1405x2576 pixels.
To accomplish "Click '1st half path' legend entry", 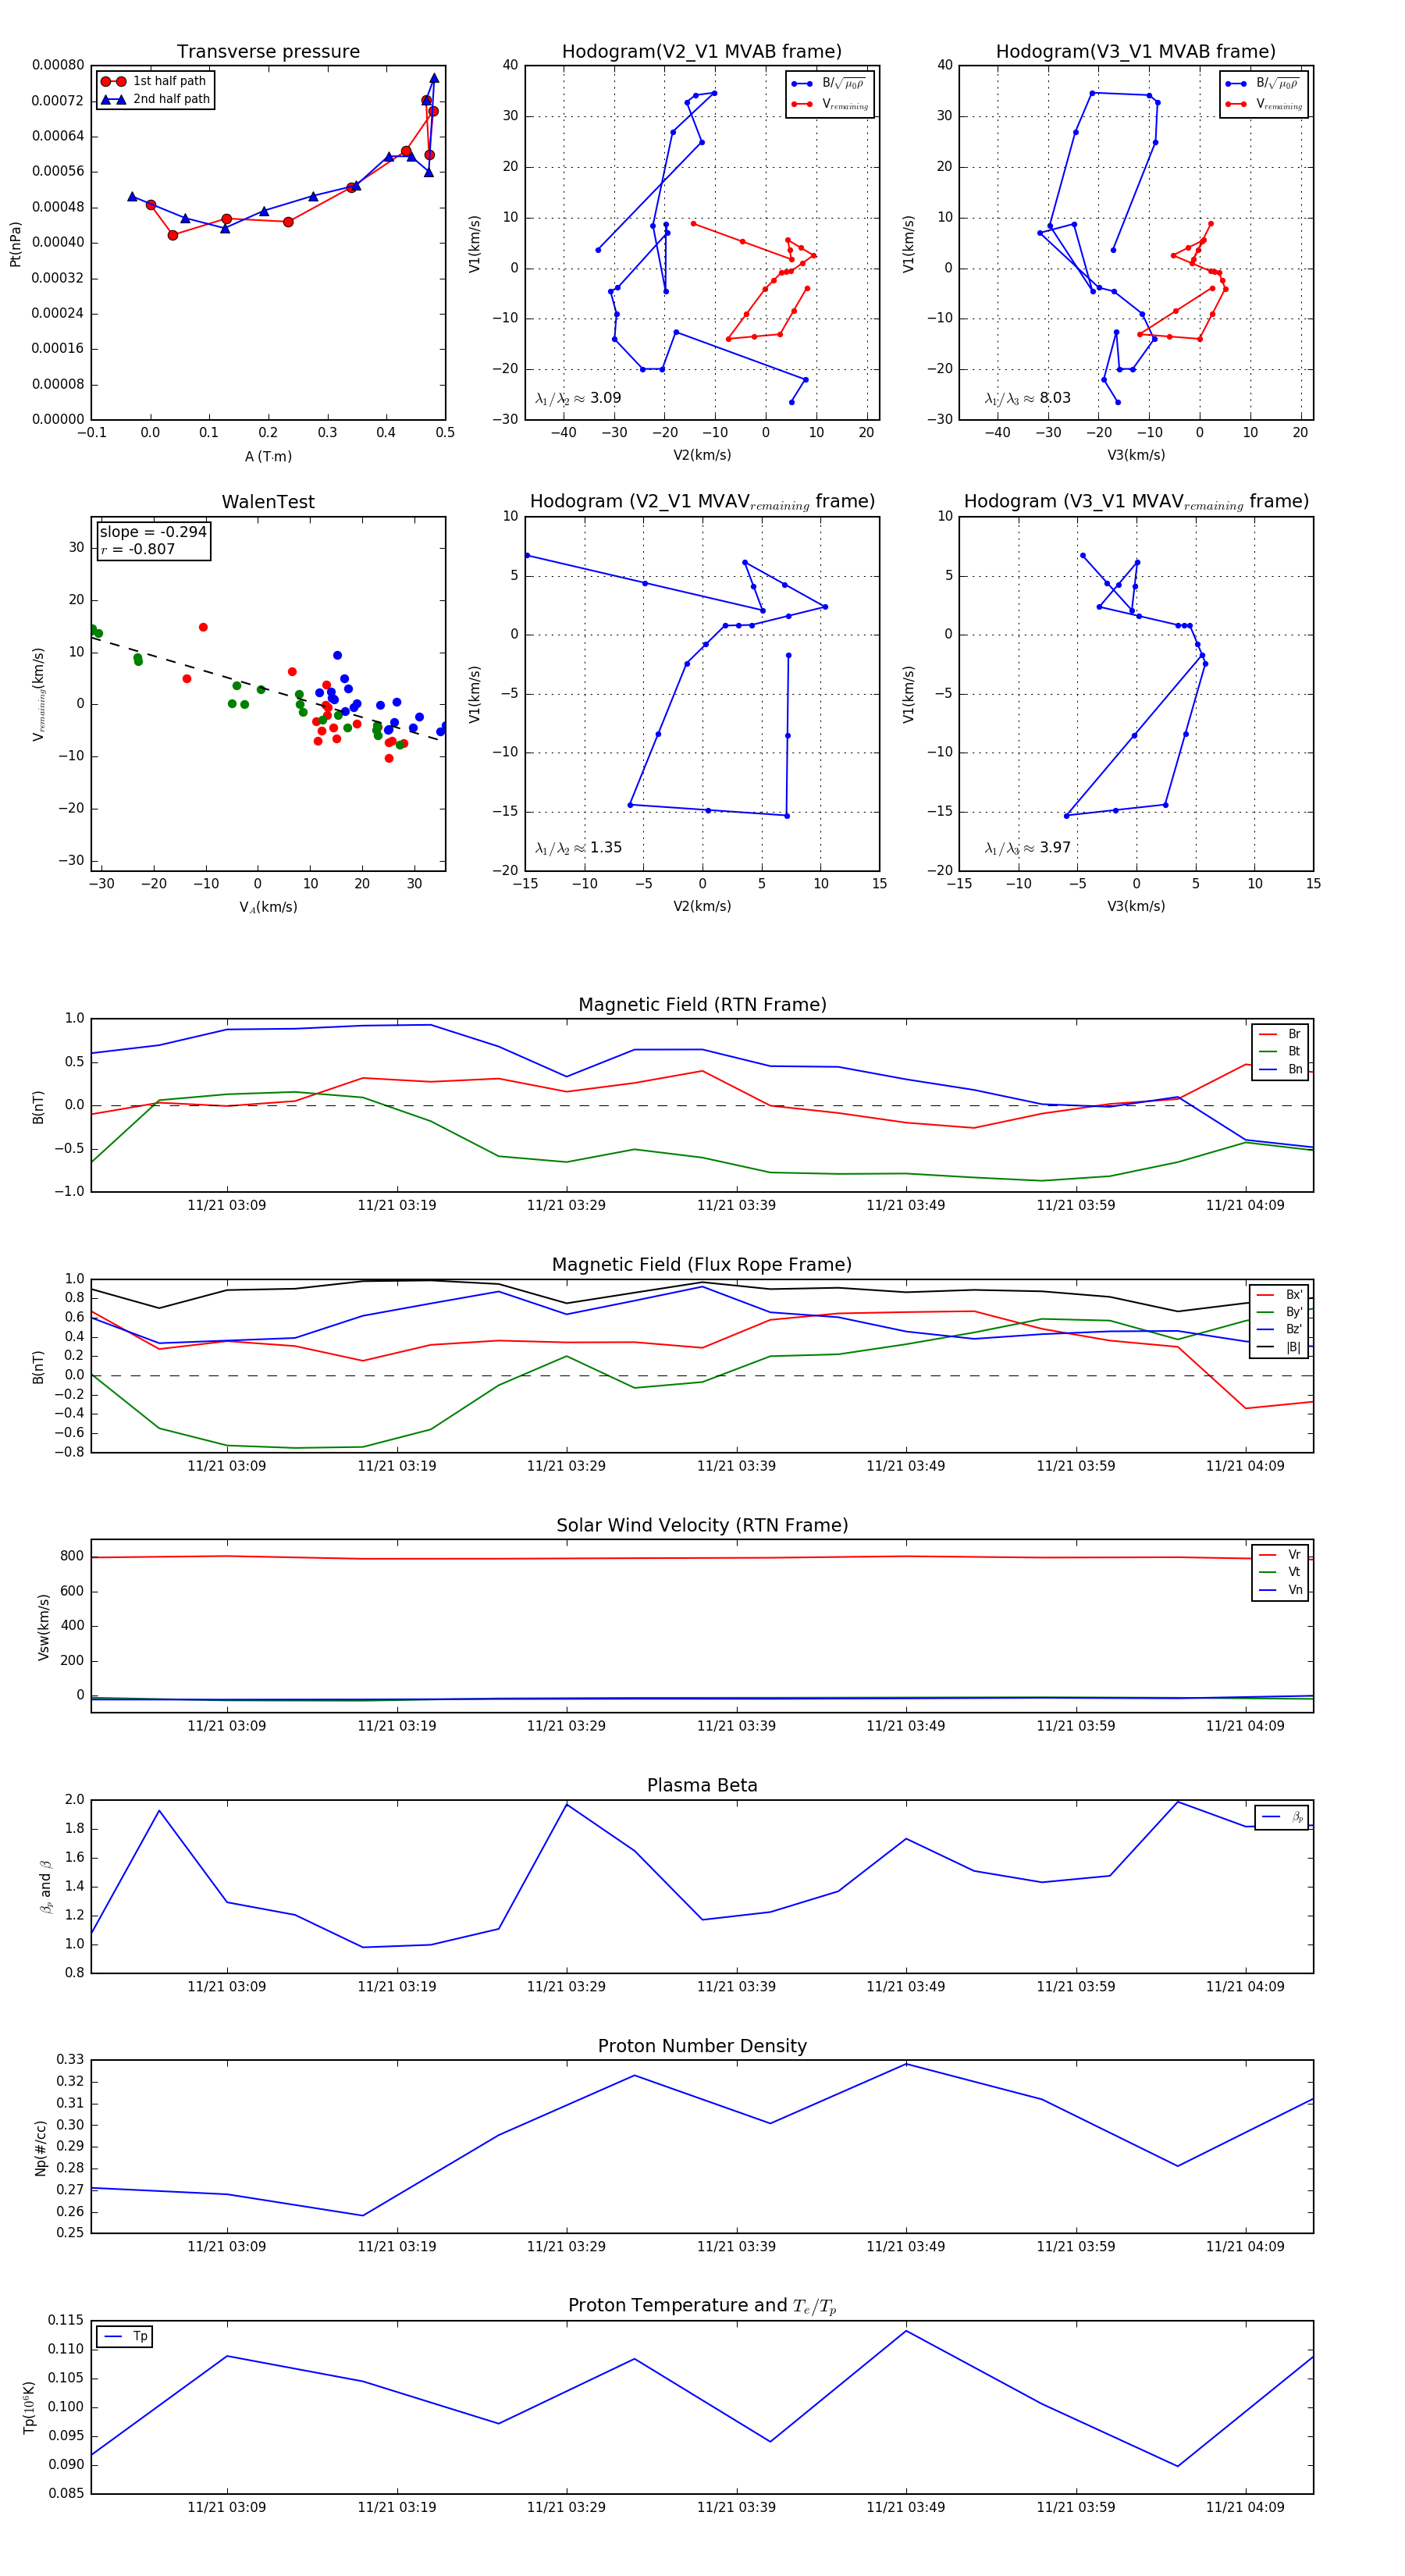I will click(x=154, y=81).
